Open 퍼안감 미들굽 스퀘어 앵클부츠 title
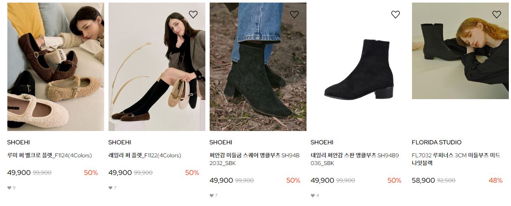Viewport: 511px width, 206px height. [255, 159]
